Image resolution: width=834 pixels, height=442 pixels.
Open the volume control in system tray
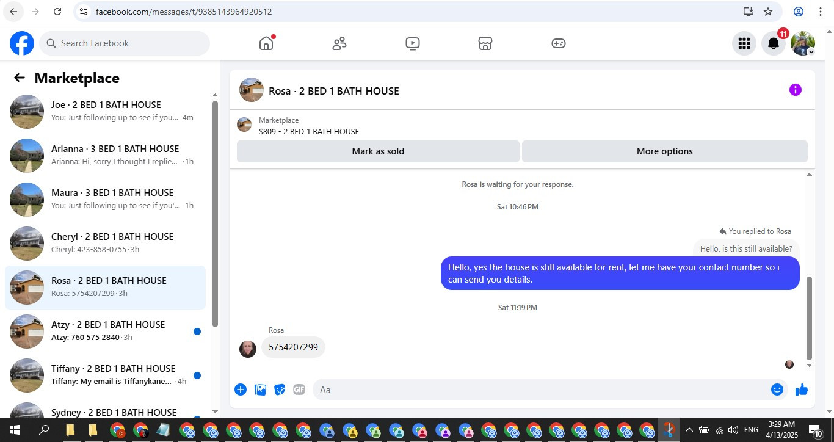733,430
